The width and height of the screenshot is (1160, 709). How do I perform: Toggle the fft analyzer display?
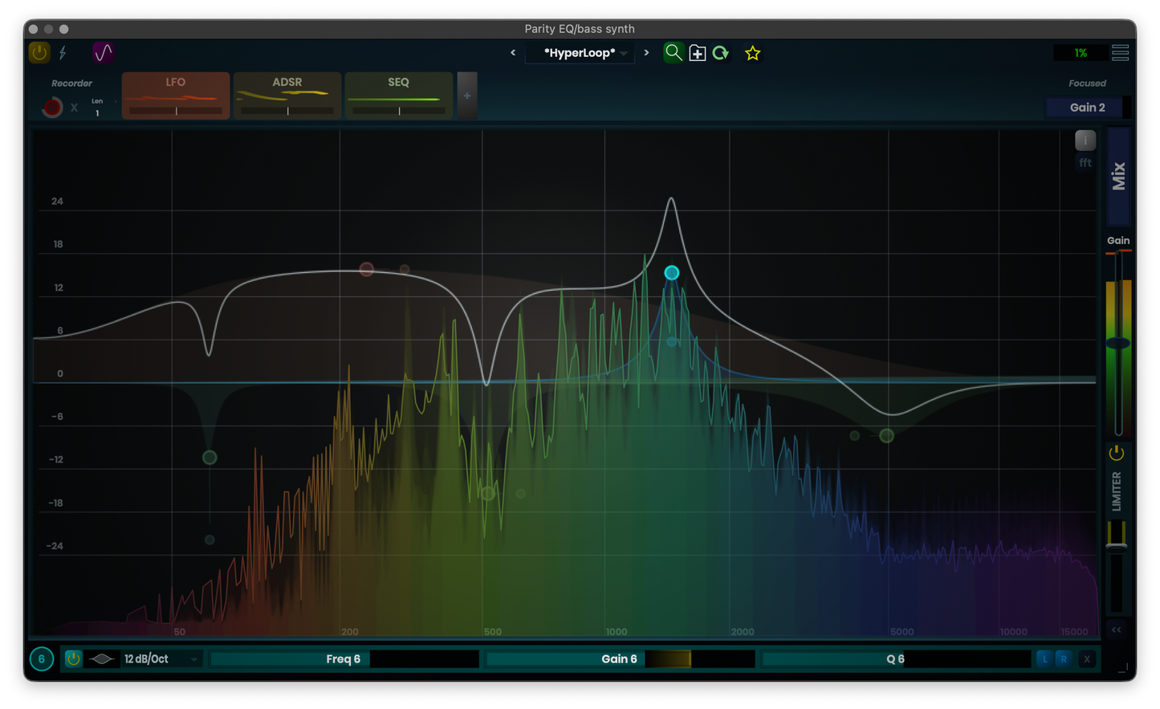(1085, 162)
